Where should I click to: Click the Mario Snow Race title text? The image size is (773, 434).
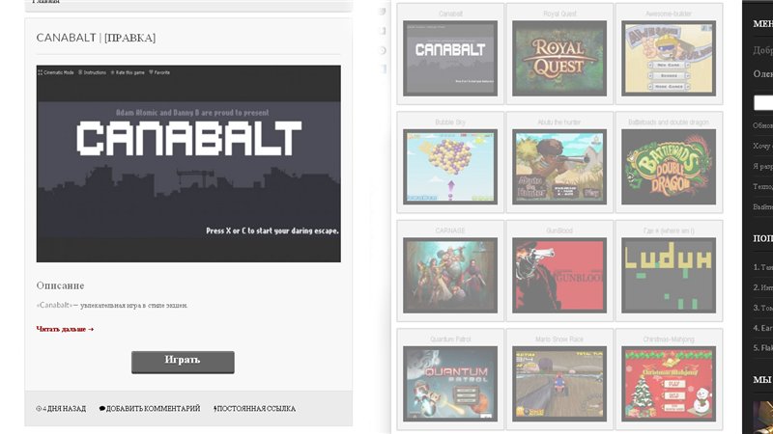coord(559,339)
